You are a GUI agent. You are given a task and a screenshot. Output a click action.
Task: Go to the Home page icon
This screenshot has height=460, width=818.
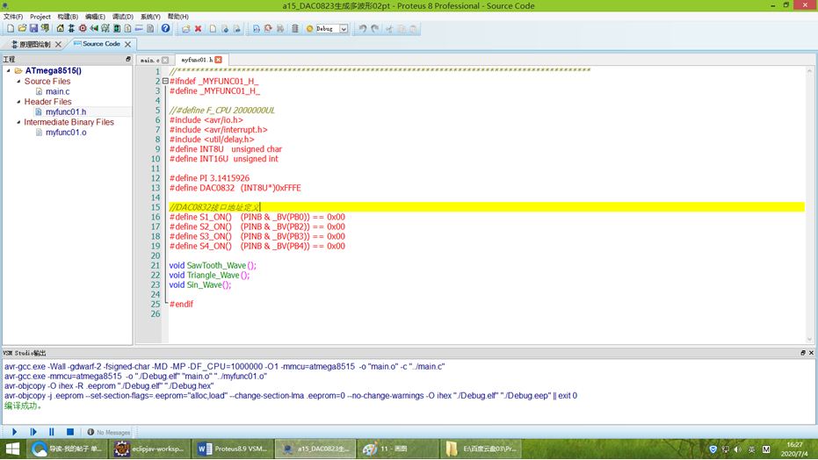click(x=60, y=29)
